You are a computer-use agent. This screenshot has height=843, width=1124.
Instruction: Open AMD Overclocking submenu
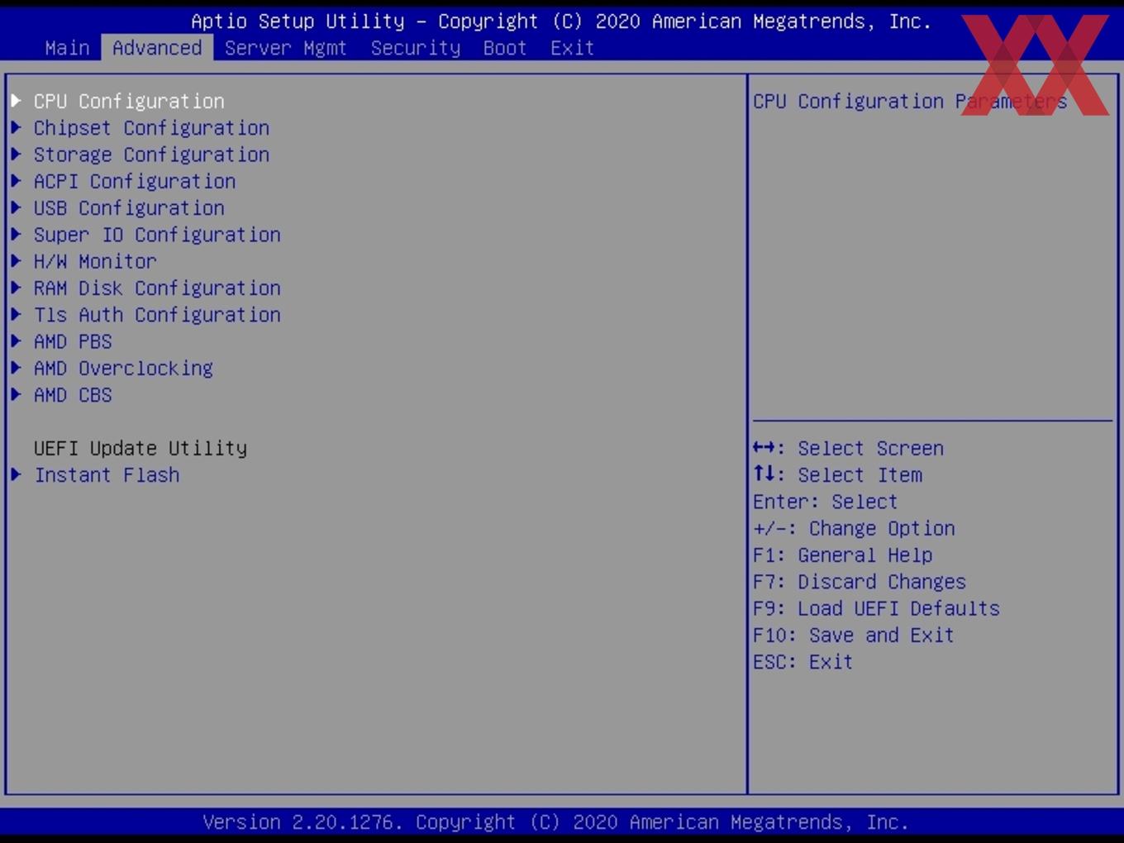(x=123, y=368)
